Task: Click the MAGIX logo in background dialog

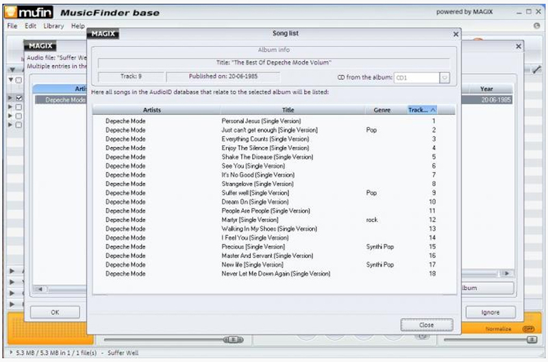Action: click(x=40, y=46)
